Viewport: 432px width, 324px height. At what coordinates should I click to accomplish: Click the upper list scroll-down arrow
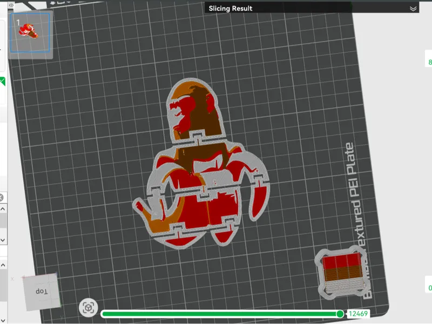click(3, 240)
